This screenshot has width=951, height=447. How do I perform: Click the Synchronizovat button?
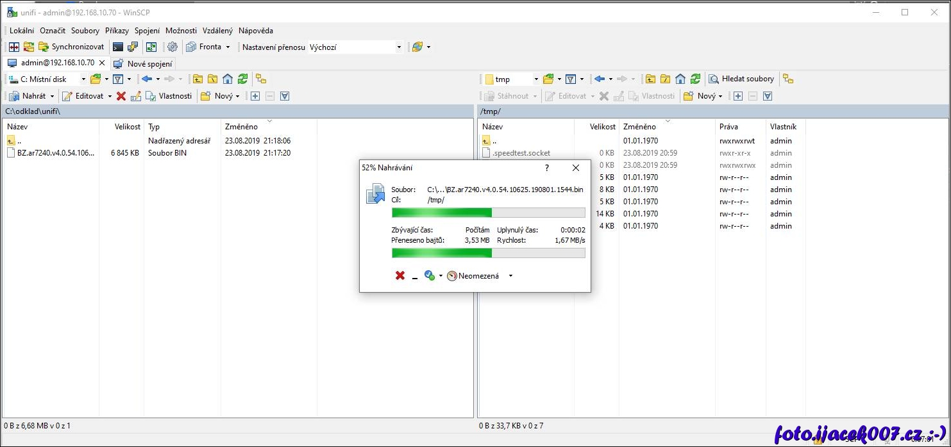pos(72,47)
